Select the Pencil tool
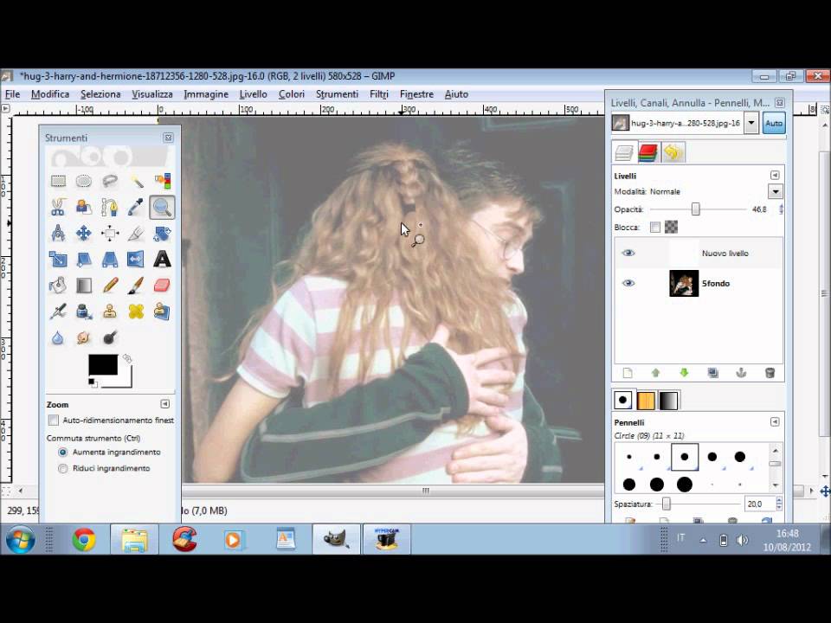Image resolution: width=831 pixels, height=623 pixels. tap(110, 286)
